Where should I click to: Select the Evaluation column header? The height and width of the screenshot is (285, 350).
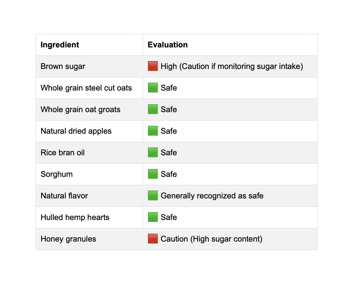click(x=230, y=45)
